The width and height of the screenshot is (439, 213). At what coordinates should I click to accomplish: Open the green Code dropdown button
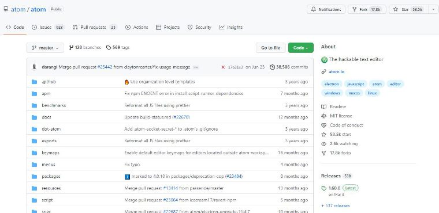301,48
